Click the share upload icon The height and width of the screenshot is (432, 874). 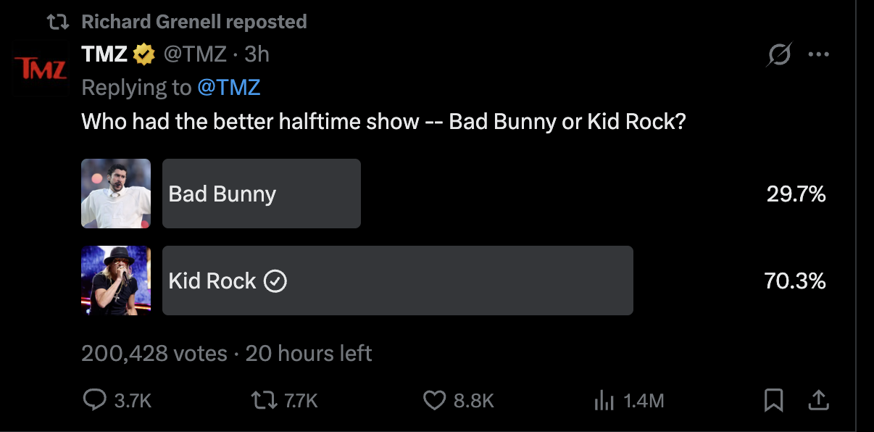818,399
